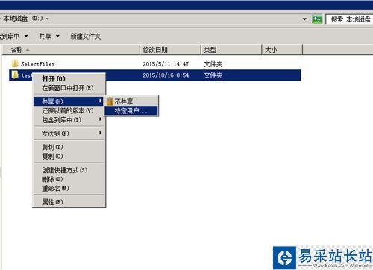Viewport: 373px width, 270px height.
Task: Sort by the 类型 column header
Action: click(231, 50)
